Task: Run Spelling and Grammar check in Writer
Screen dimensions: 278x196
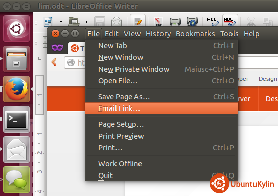Action: (x=213, y=21)
